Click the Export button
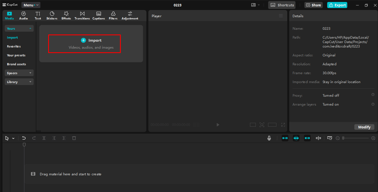 pyautogui.click(x=337, y=5)
